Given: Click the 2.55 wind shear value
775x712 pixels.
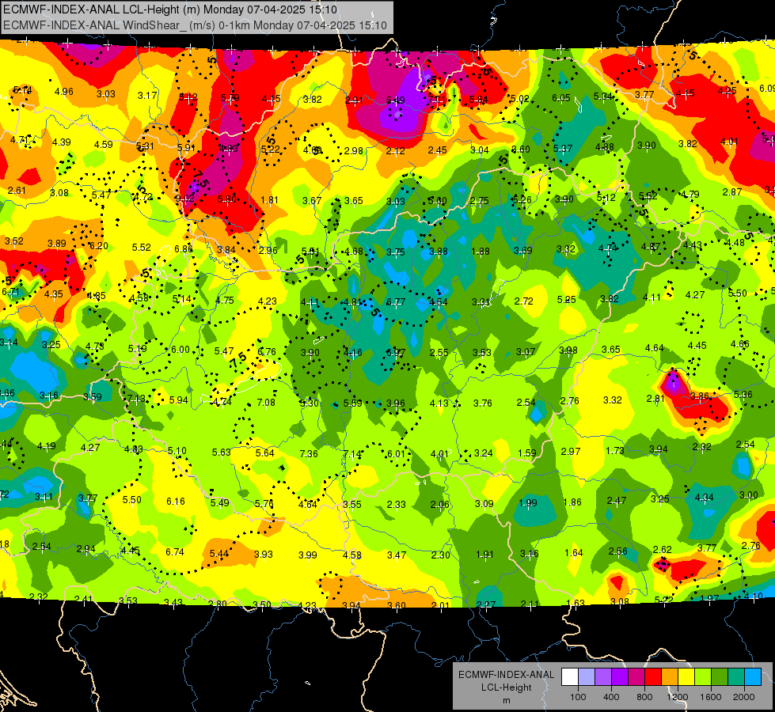Looking at the screenshot, I should click(439, 353).
